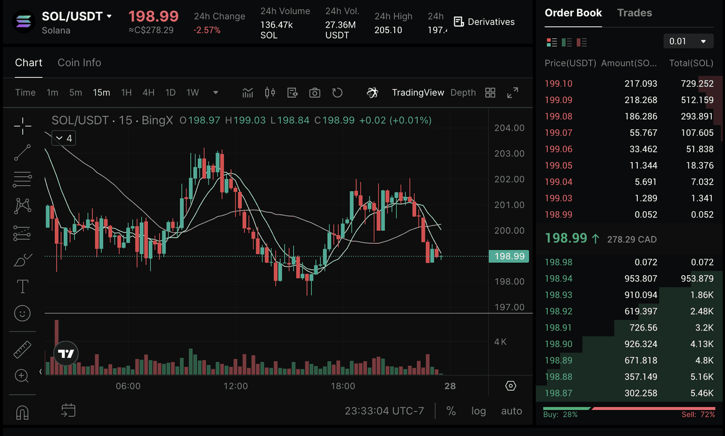Open the indicators icon in toolbar
The image size is (725, 436).
pos(248,92)
